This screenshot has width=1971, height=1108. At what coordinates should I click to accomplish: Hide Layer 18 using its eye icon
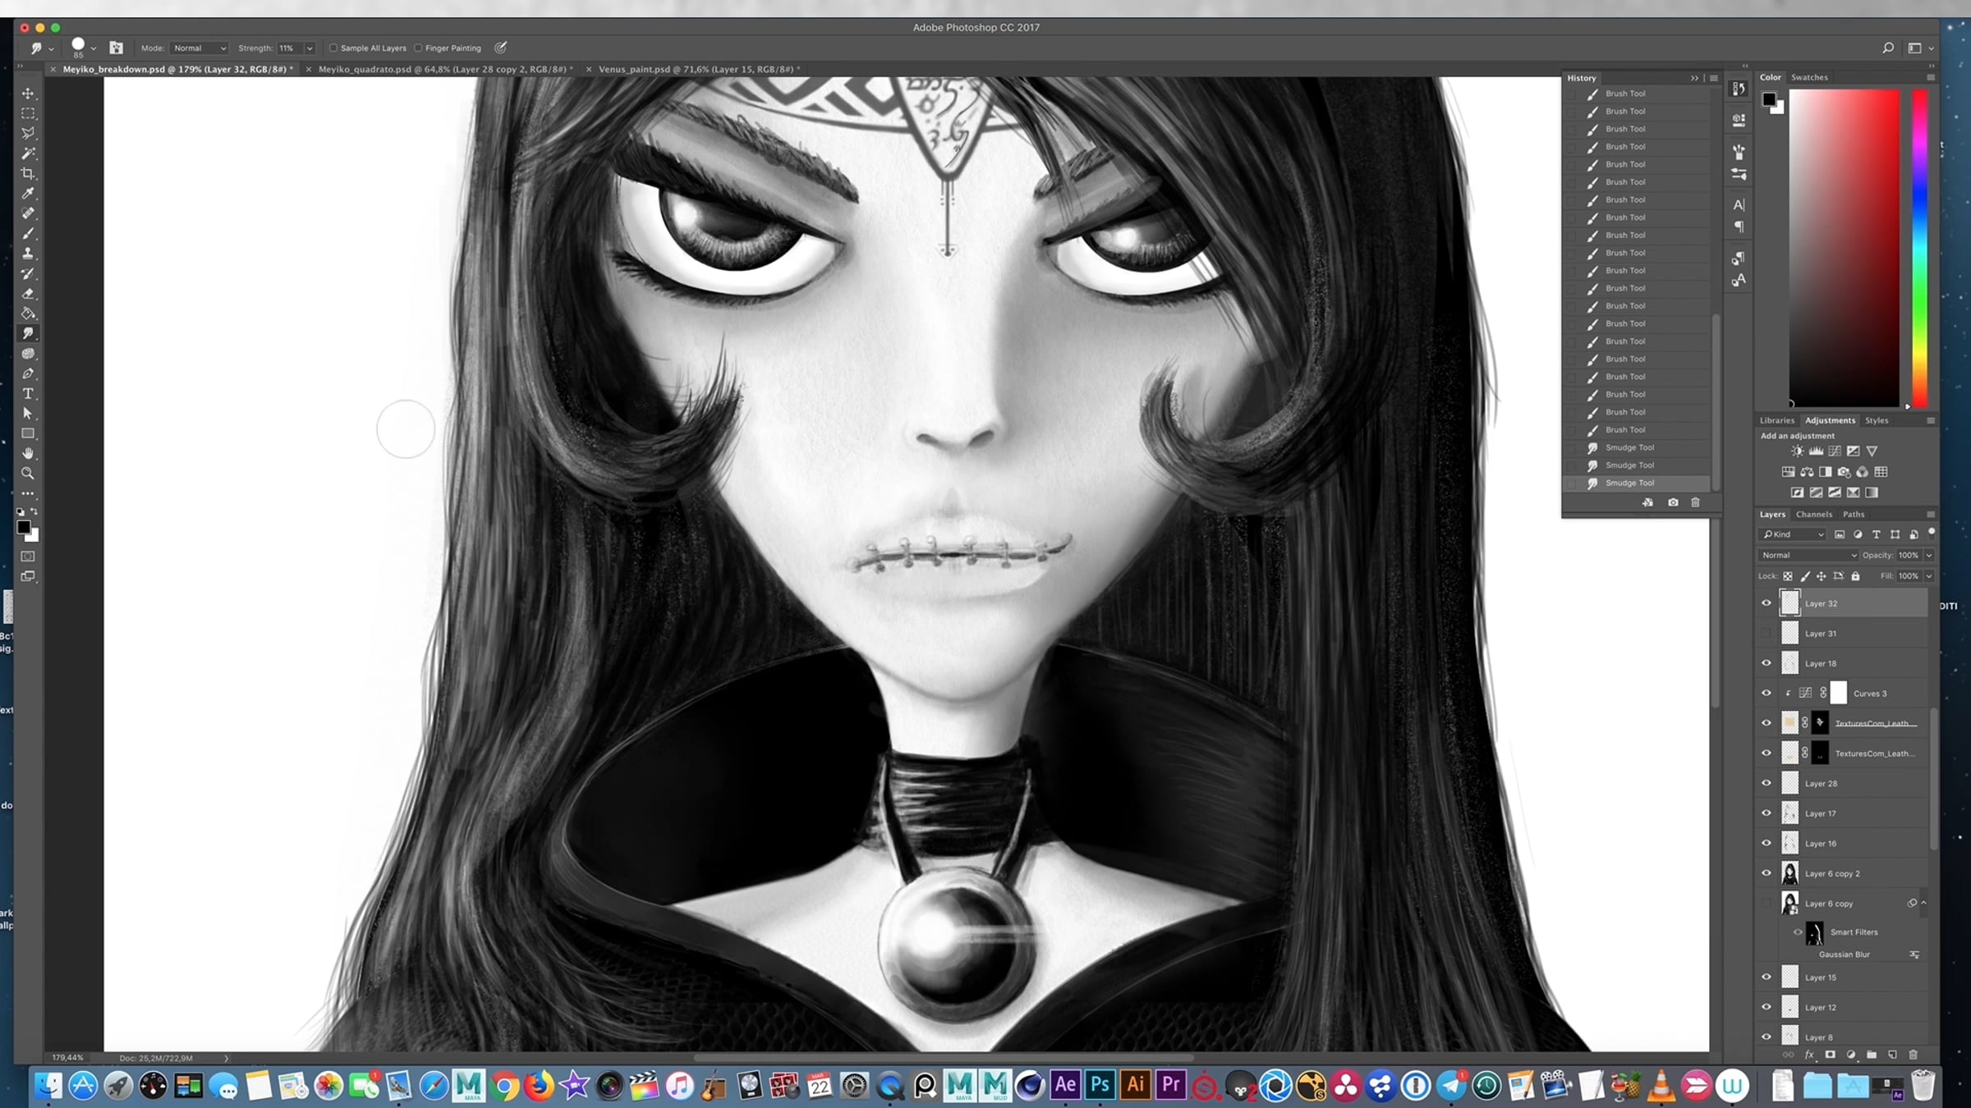1767,663
